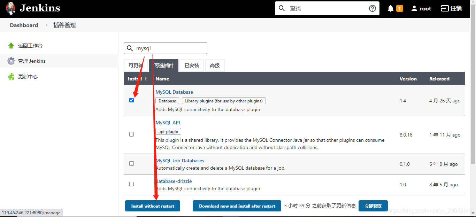Screen dimensions: 476x217
Task: Click the page vertical scrollbar
Action: 473,84
